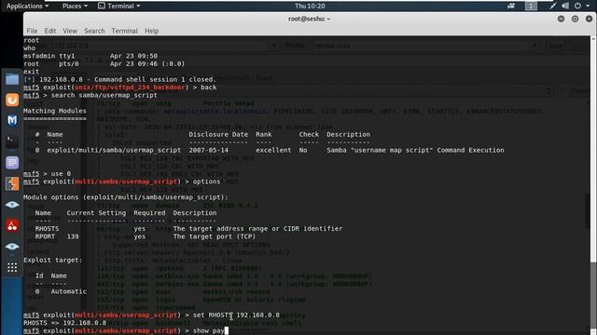597x335 pixels.
Task: Click the lower eye-shaped dock icon
Action: point(12,247)
